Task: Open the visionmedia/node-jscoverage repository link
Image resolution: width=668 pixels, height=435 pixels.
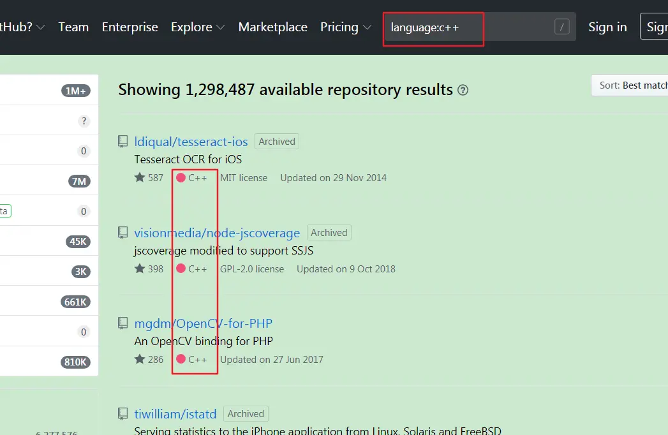Action: [217, 233]
